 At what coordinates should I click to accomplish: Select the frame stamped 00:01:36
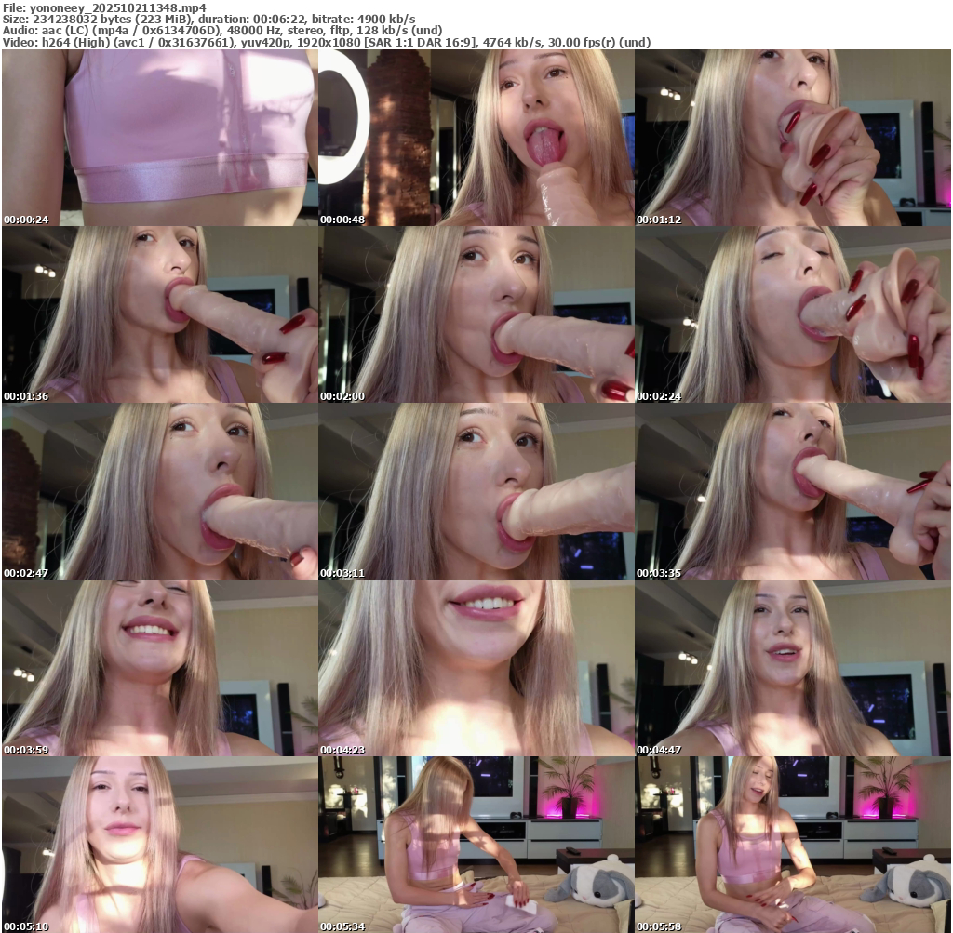[x=160, y=314]
